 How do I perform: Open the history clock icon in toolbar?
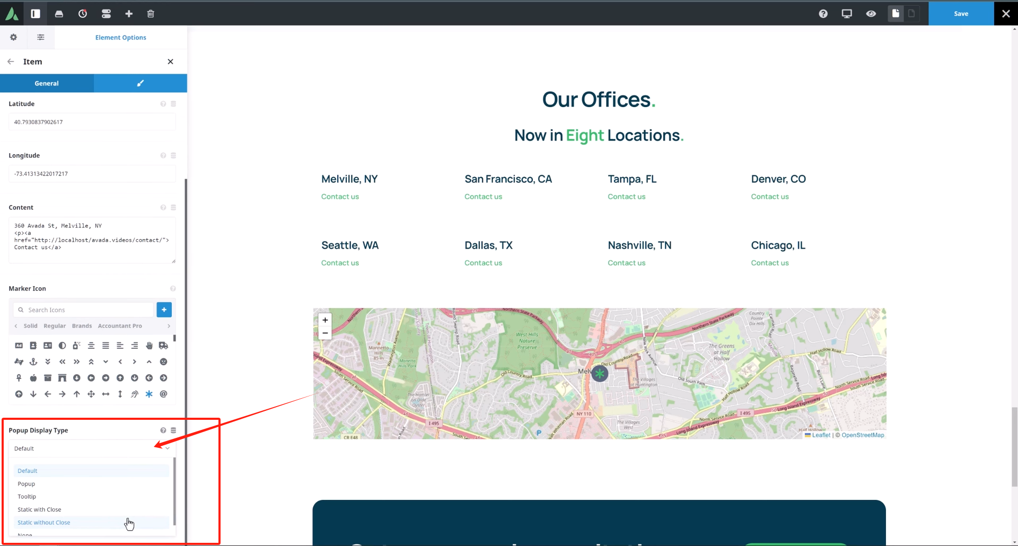pyautogui.click(x=83, y=14)
